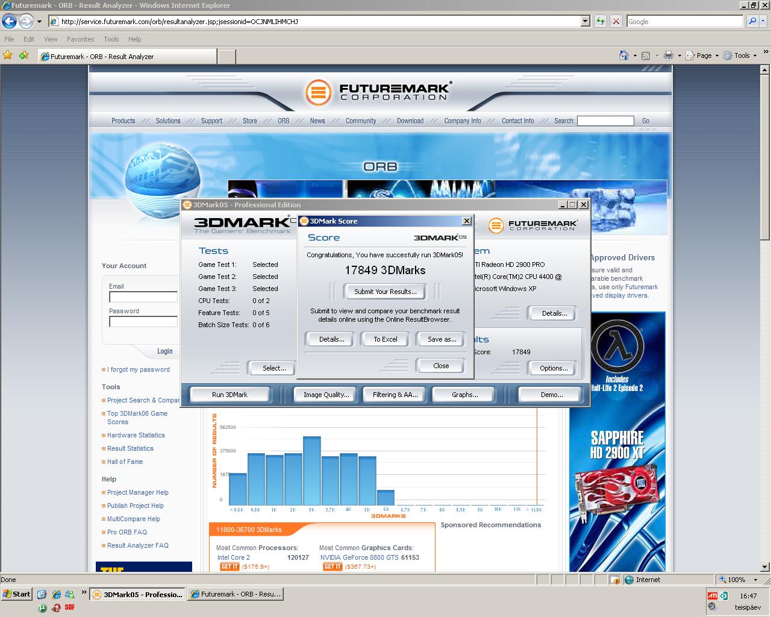This screenshot has height=617, width=771.
Task: Open the File menu
Action: click(9, 39)
